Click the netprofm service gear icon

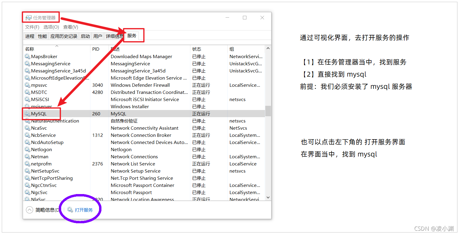click(27, 164)
